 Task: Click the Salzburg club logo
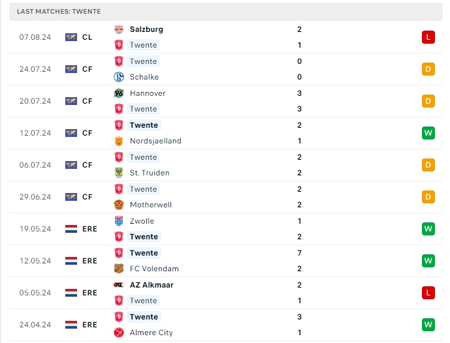click(x=119, y=29)
